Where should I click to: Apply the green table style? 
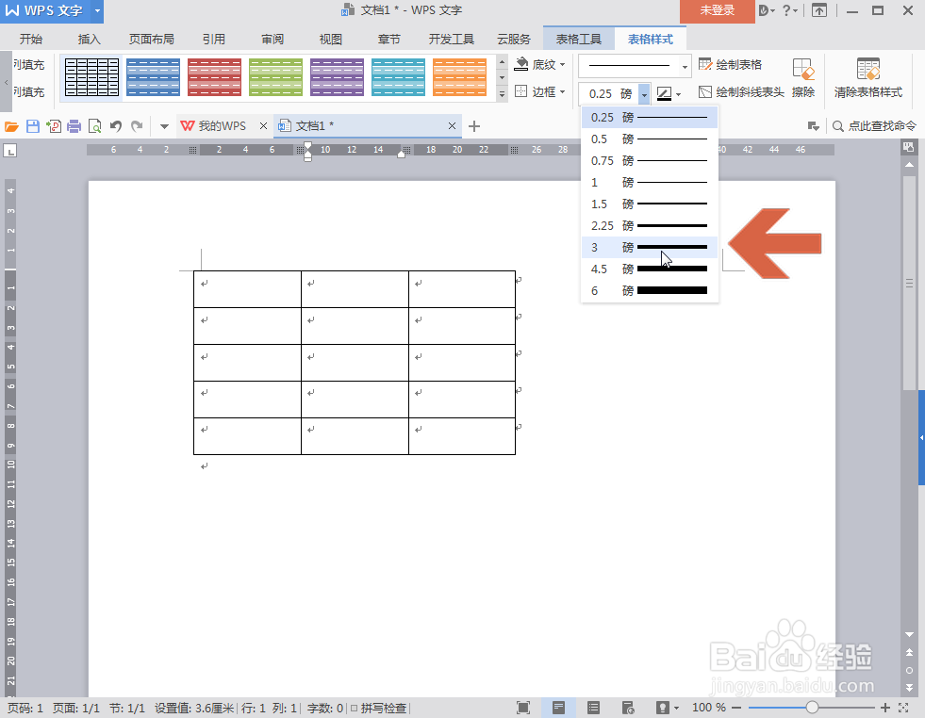275,77
